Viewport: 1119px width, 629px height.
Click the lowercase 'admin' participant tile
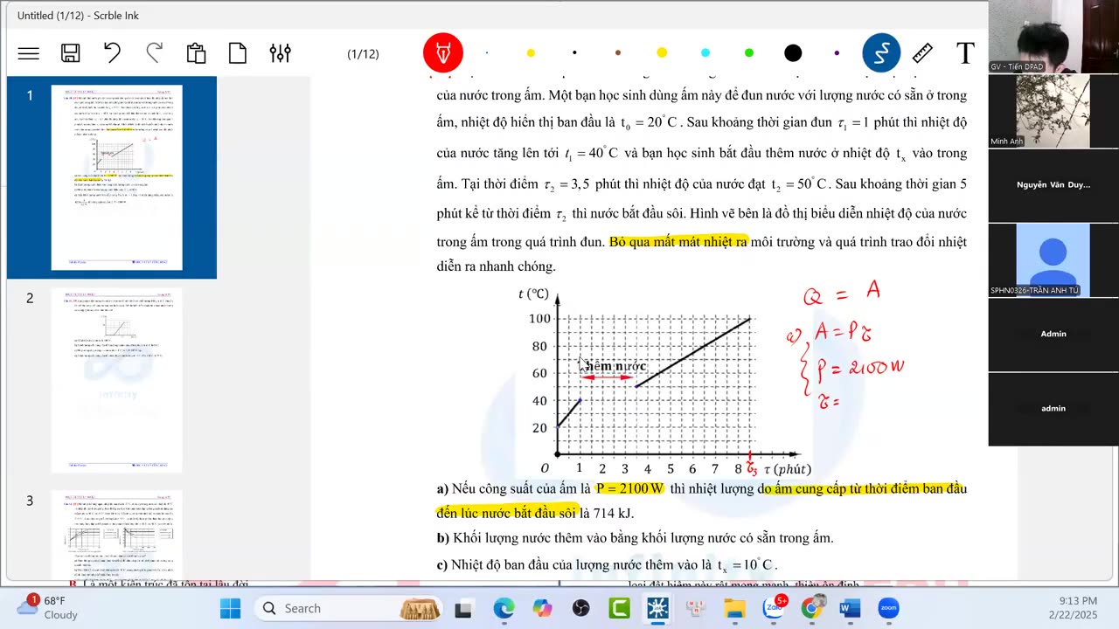click(1053, 408)
